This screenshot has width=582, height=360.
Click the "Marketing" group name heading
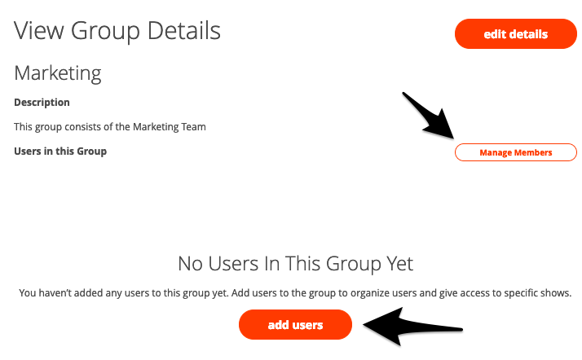[58, 72]
